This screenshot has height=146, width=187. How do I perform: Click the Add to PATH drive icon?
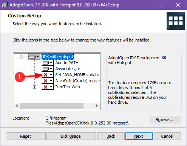(x=46, y=63)
